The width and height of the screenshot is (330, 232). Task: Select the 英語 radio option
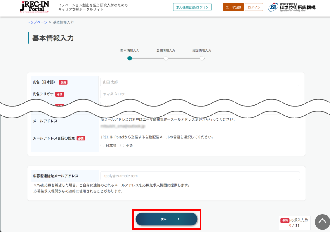coord(122,145)
